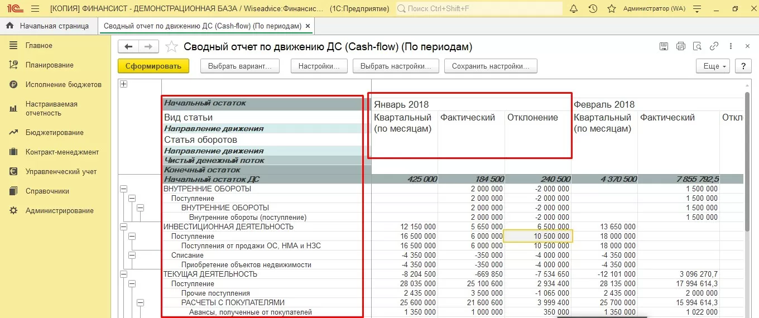Select the Прочие поступления row
The image size is (759, 318).
(215, 293)
